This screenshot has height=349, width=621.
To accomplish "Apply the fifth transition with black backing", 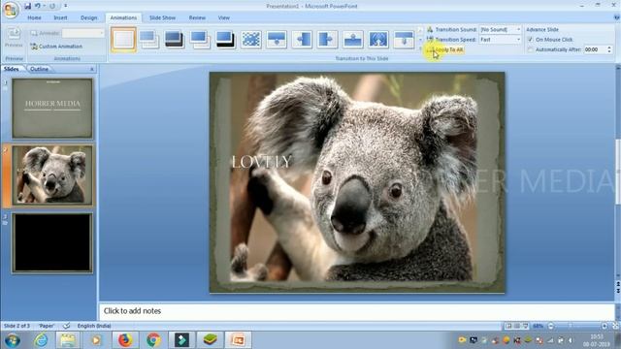I will coord(225,40).
